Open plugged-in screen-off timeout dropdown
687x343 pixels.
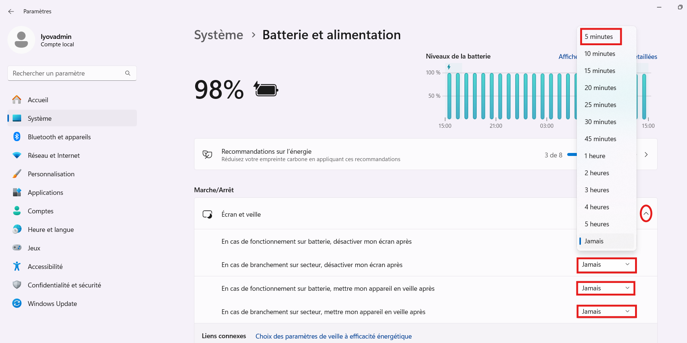[606, 265]
